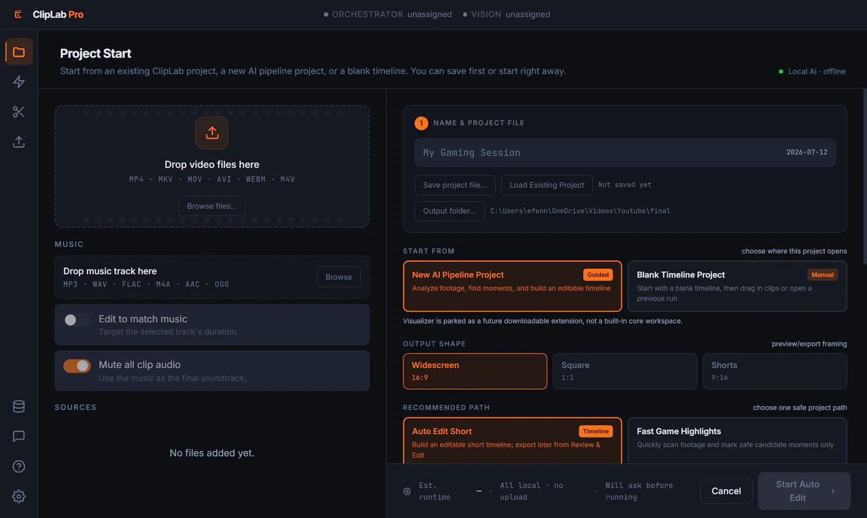Screen dimensions: 867x518
Task: Select Auto Edit Short path
Action: point(512,441)
